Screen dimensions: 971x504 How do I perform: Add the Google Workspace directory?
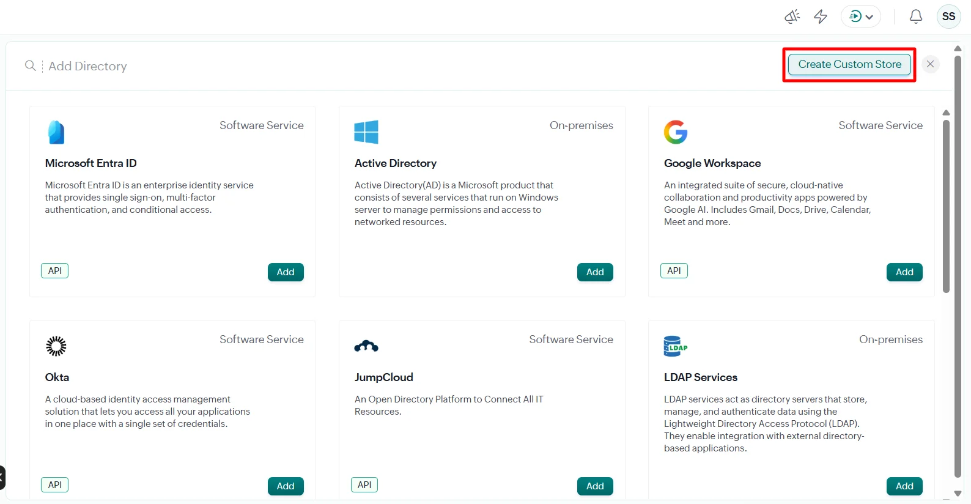click(x=904, y=272)
